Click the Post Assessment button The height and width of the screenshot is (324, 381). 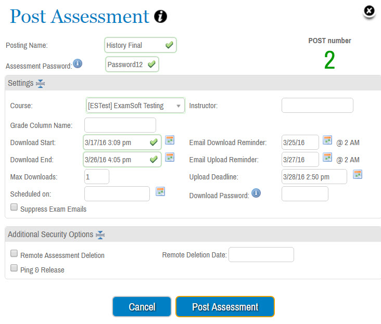click(x=225, y=307)
